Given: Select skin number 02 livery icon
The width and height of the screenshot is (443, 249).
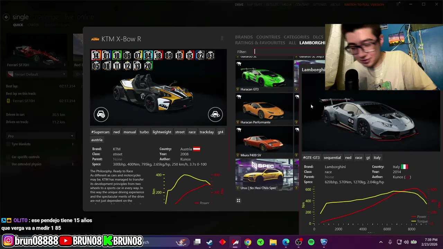Looking at the screenshot, I should coord(200,55).
